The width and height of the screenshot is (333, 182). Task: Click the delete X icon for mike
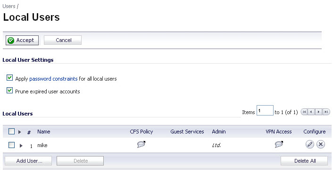(x=321, y=144)
